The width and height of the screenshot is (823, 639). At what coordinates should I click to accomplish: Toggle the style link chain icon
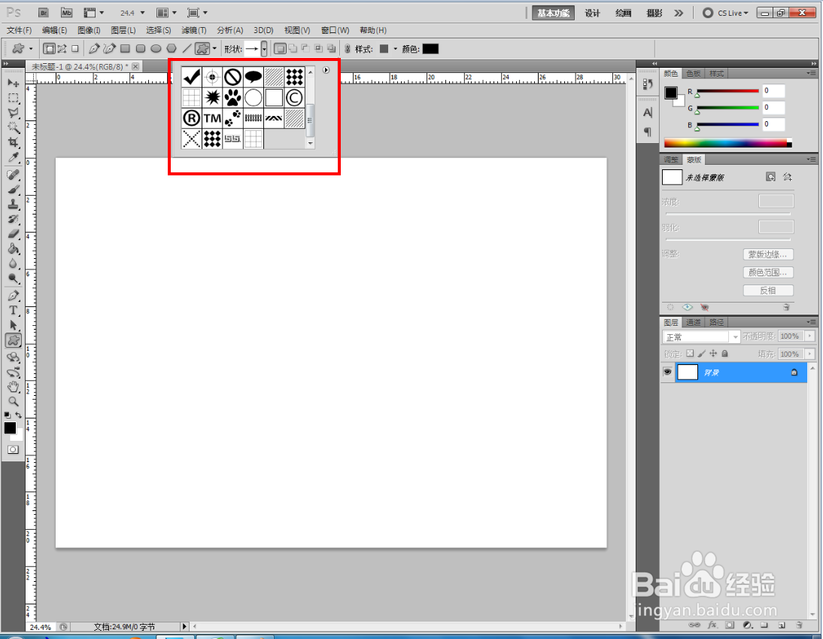pos(347,49)
